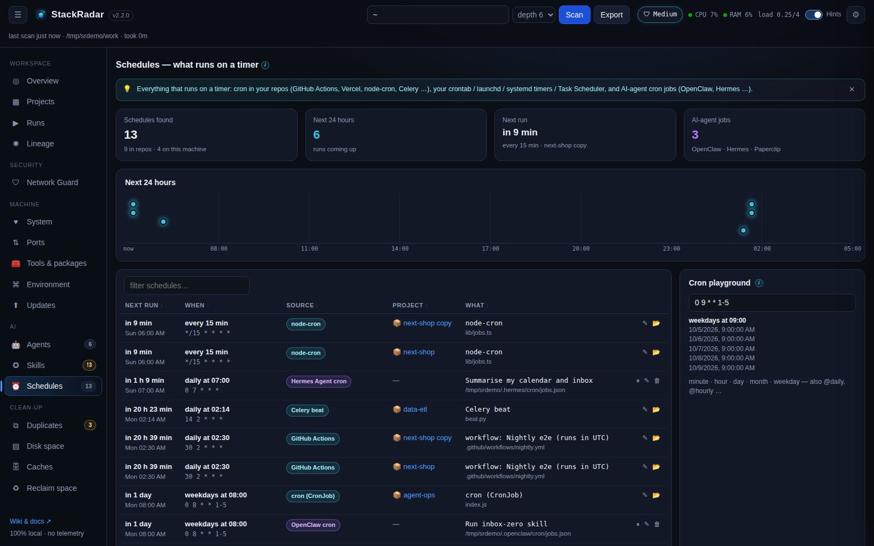The height and width of the screenshot is (546, 874).
Task: Open the folder for the Celery beat row
Action: [656, 410]
